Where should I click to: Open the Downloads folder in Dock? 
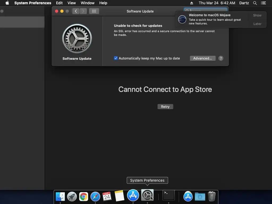pyautogui.click(x=200, y=197)
